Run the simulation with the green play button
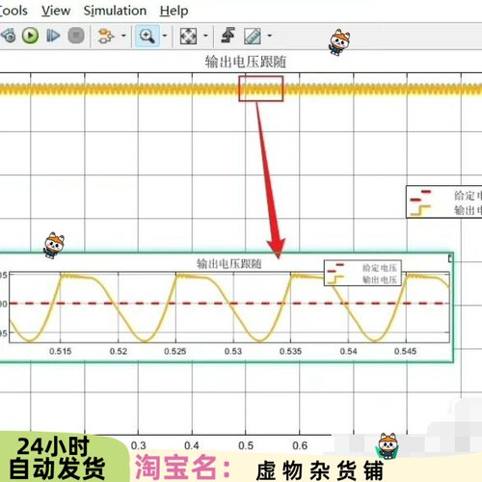 click(x=30, y=36)
